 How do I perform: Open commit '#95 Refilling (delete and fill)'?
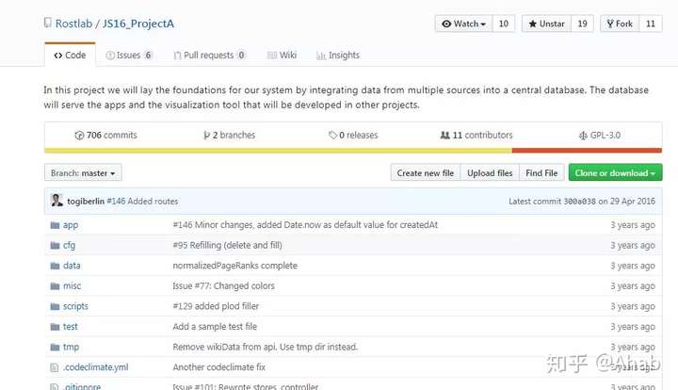(x=228, y=245)
